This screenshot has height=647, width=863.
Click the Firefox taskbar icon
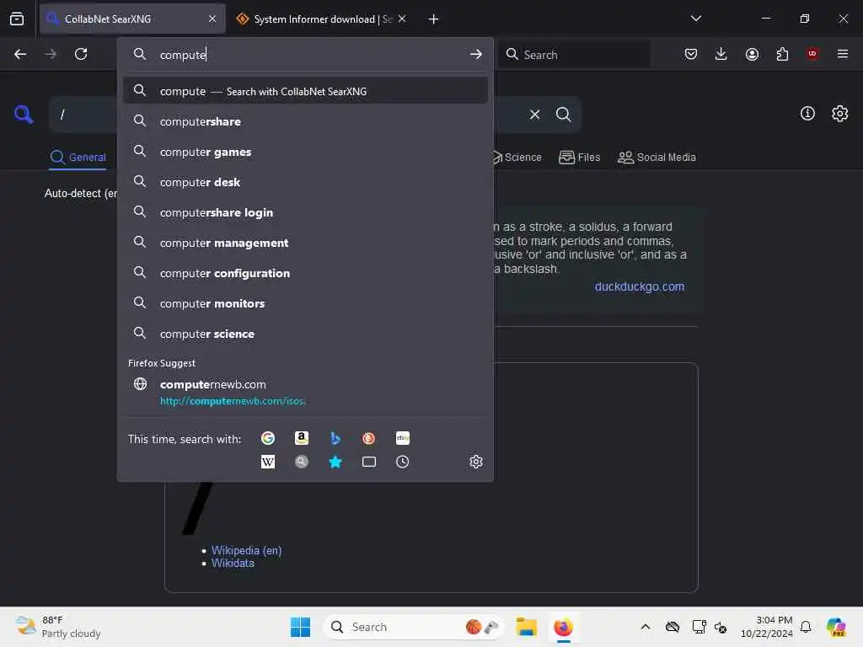[x=563, y=627]
